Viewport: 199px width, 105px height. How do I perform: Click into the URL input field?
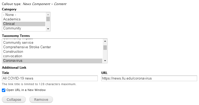(x=149, y=78)
